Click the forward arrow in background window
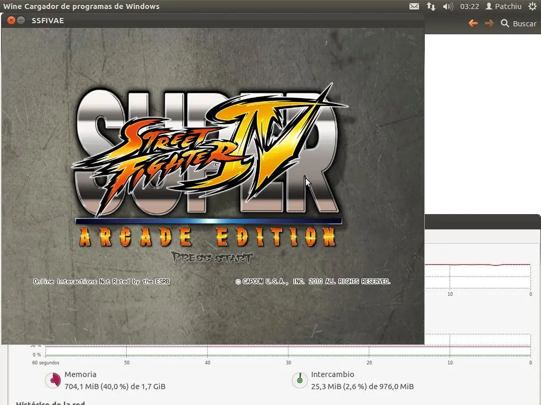Image resolution: width=541 pixels, height=405 pixels. coord(489,23)
